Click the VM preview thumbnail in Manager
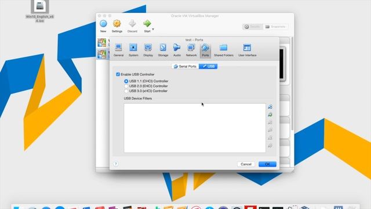Image resolution: width=371 pixels, height=209 pixels. click(282, 64)
